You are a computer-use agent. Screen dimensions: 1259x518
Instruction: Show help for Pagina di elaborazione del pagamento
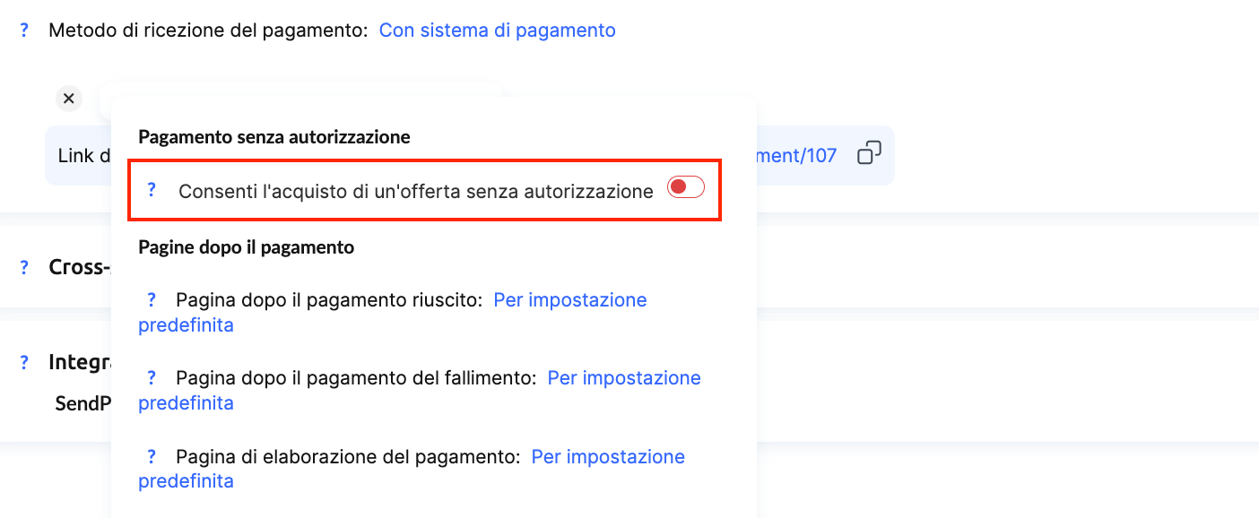point(152,456)
